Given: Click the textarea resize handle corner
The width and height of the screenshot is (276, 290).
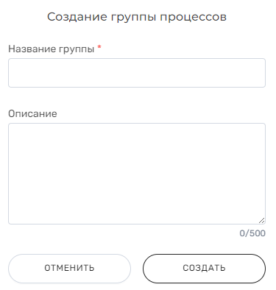Looking at the screenshot, I should 262,221.
